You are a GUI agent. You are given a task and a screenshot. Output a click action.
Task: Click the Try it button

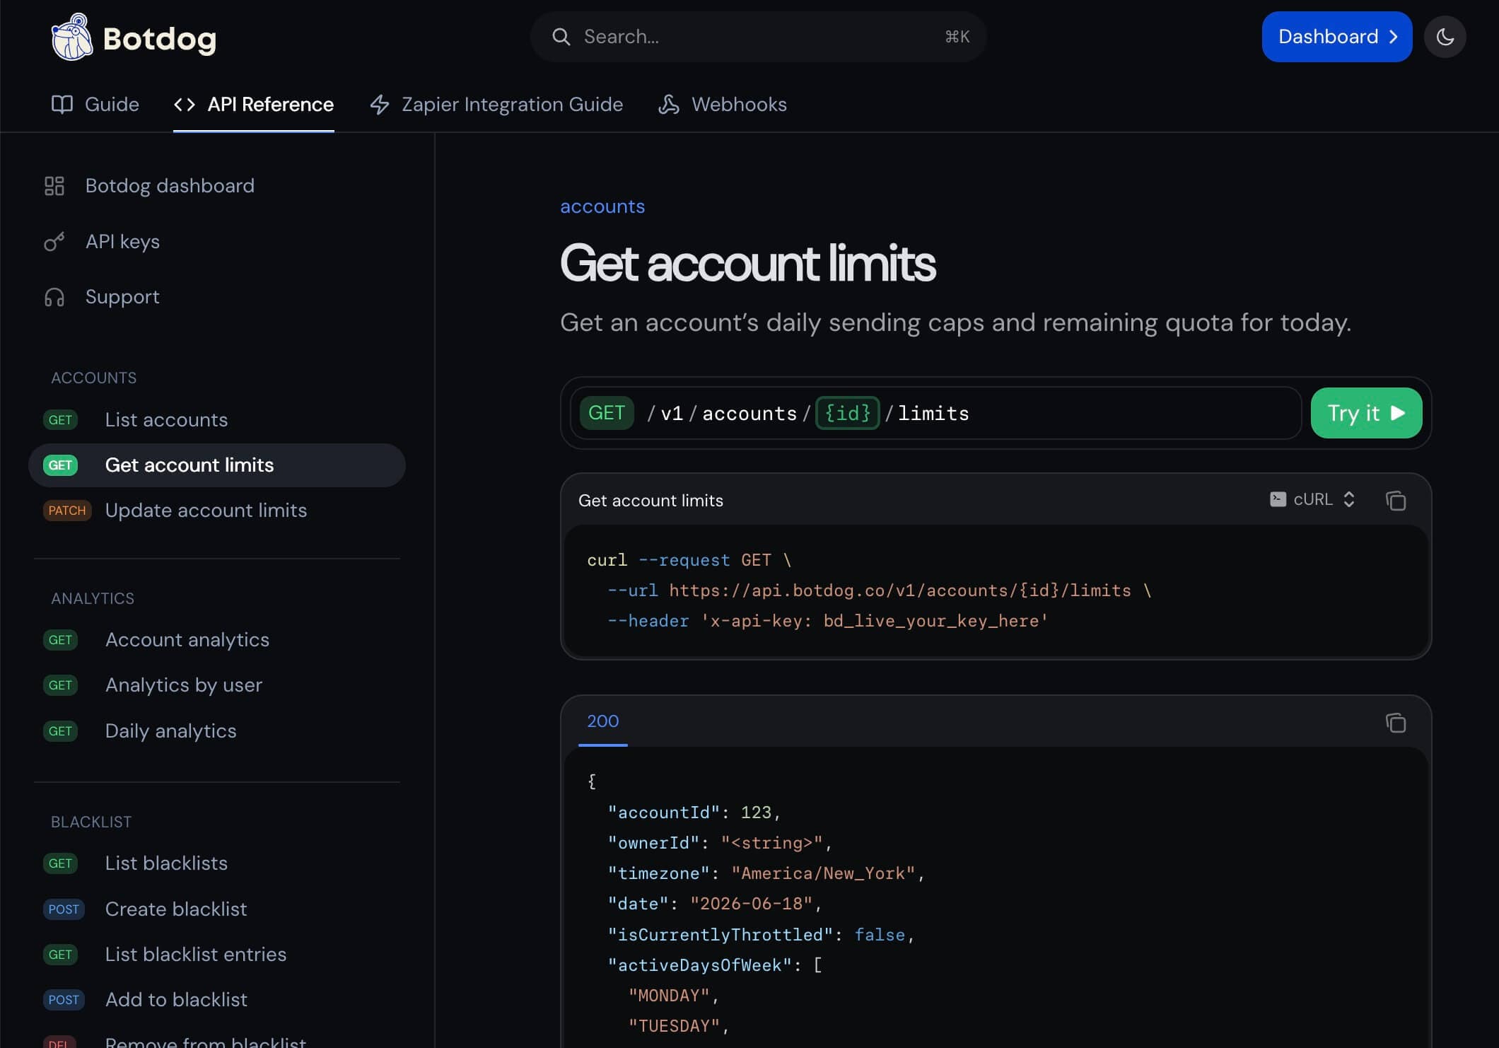click(1366, 413)
